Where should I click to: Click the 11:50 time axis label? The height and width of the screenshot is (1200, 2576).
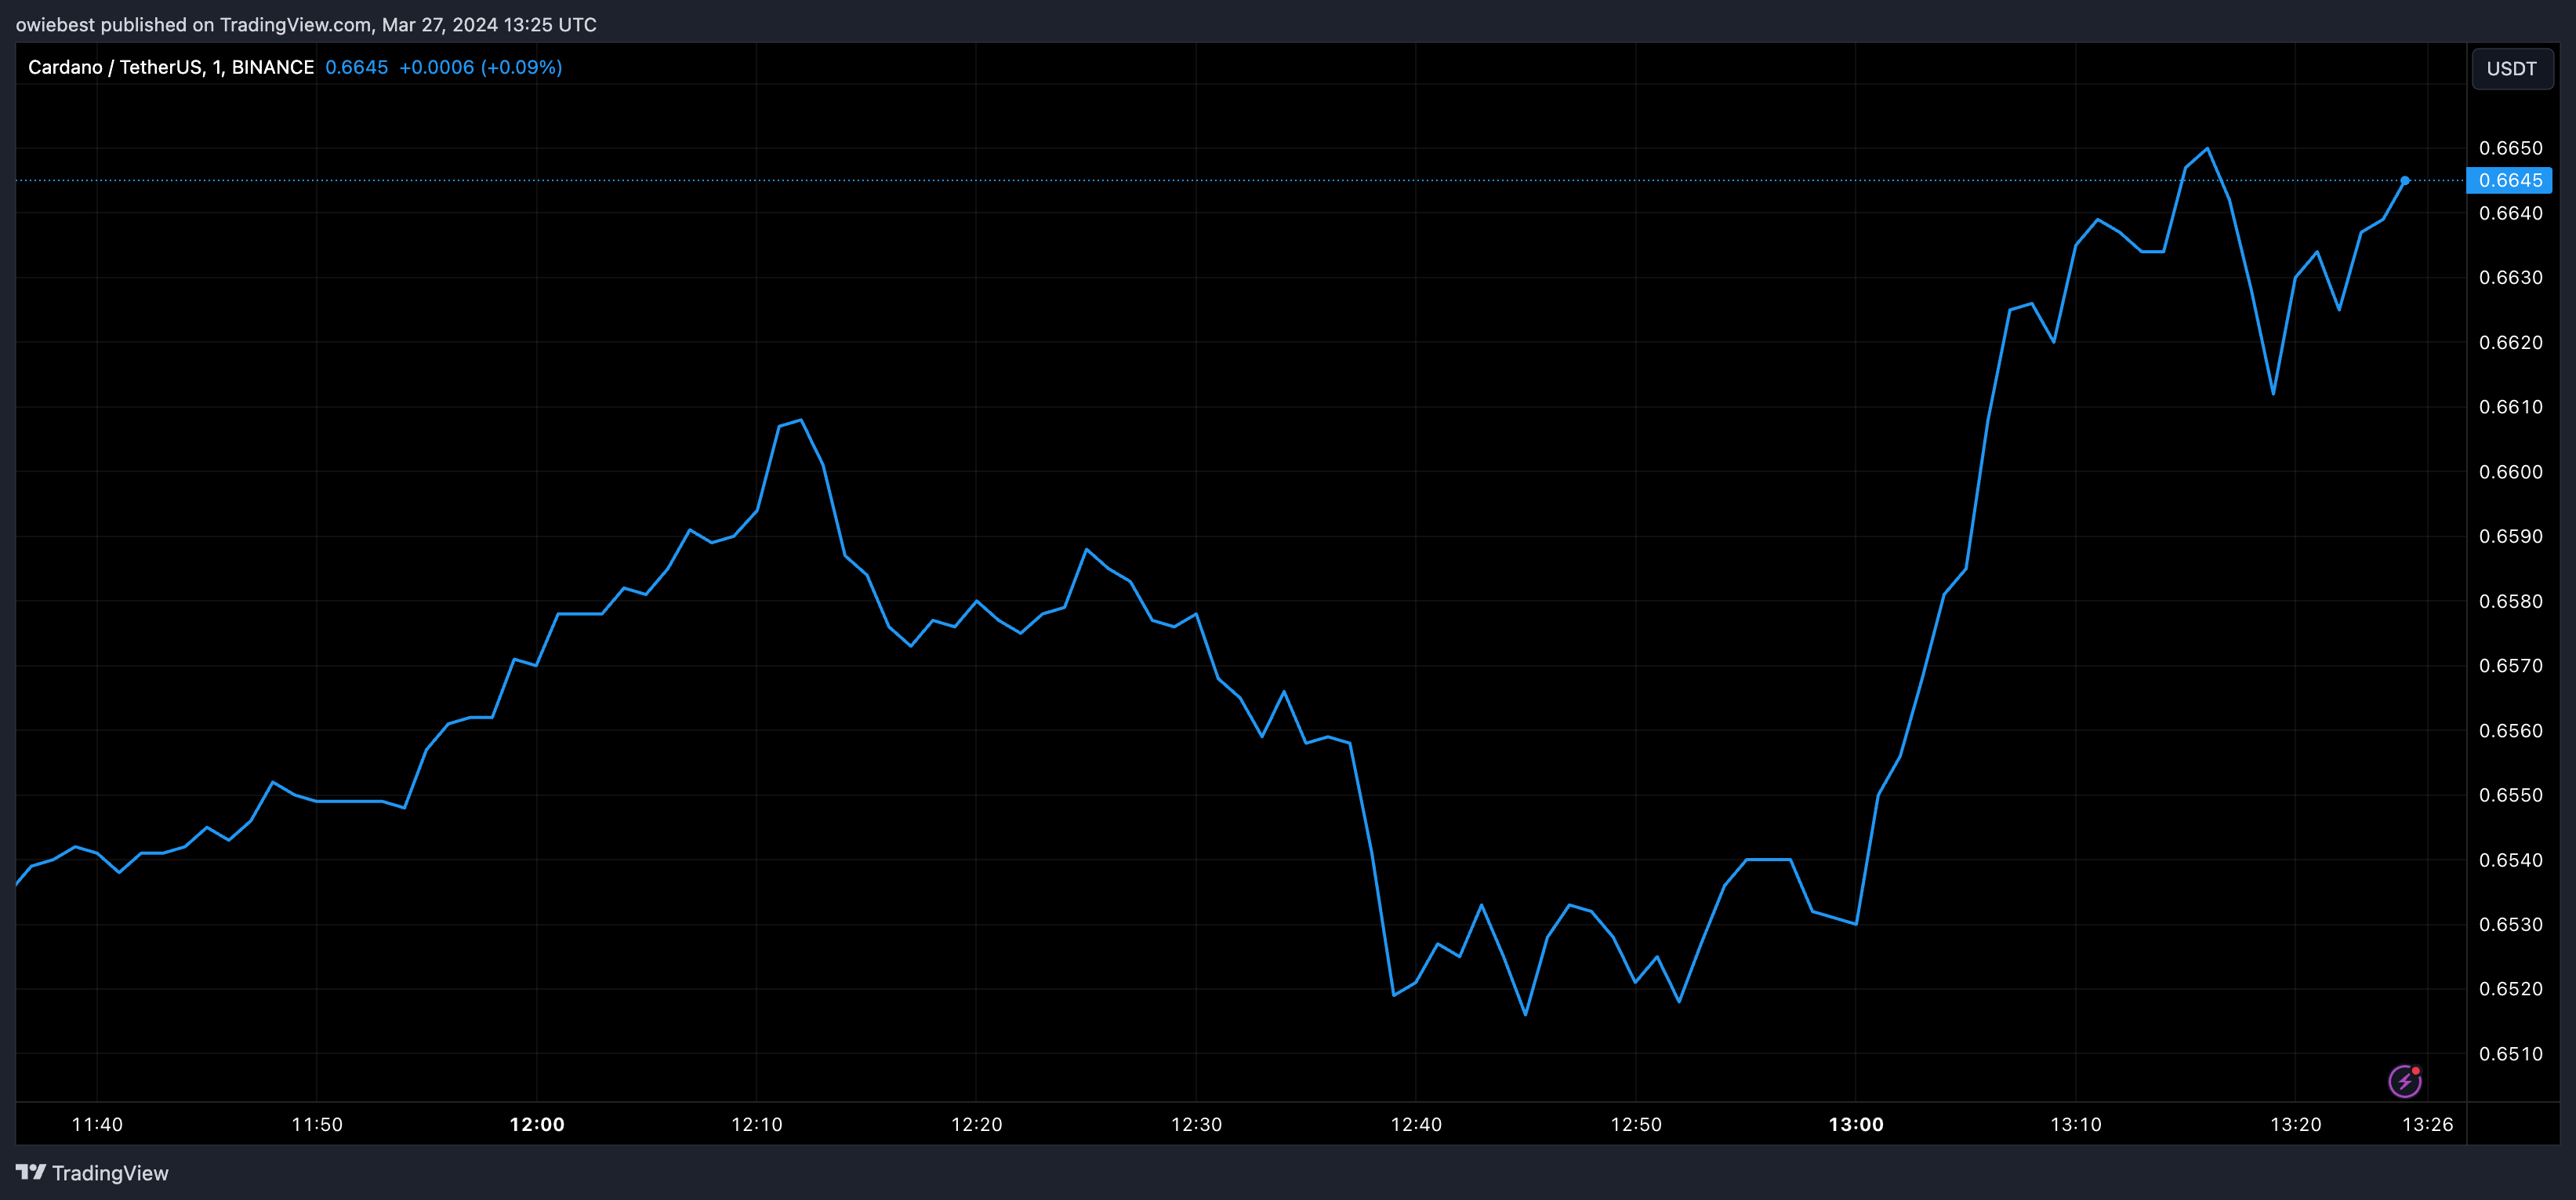(317, 1124)
